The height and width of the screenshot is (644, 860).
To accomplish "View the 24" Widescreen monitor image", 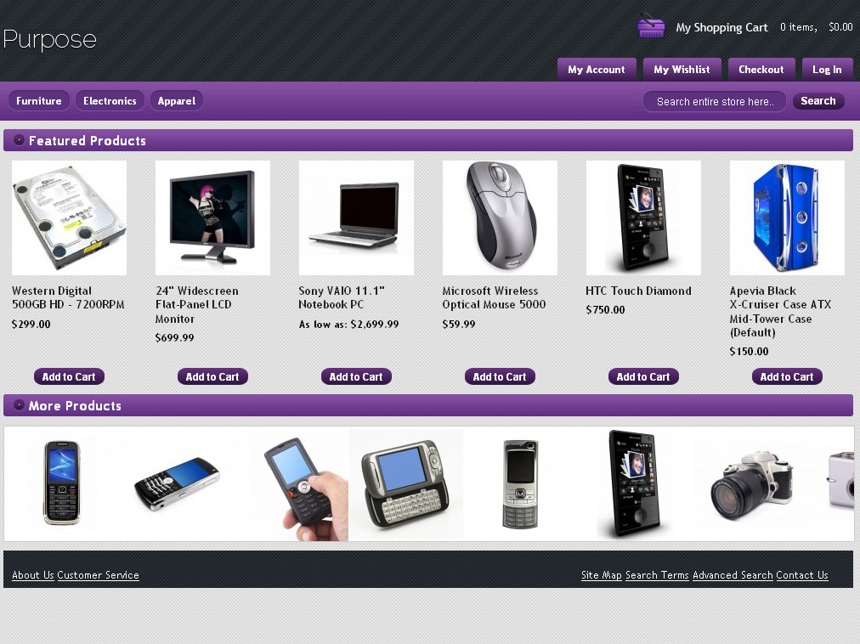I will (212, 217).
